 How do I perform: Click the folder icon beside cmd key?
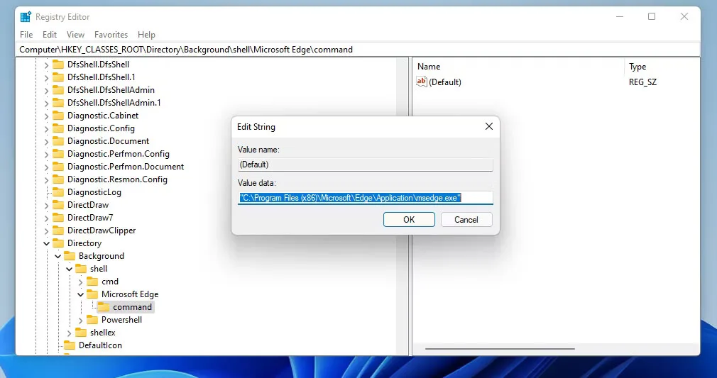(92, 282)
